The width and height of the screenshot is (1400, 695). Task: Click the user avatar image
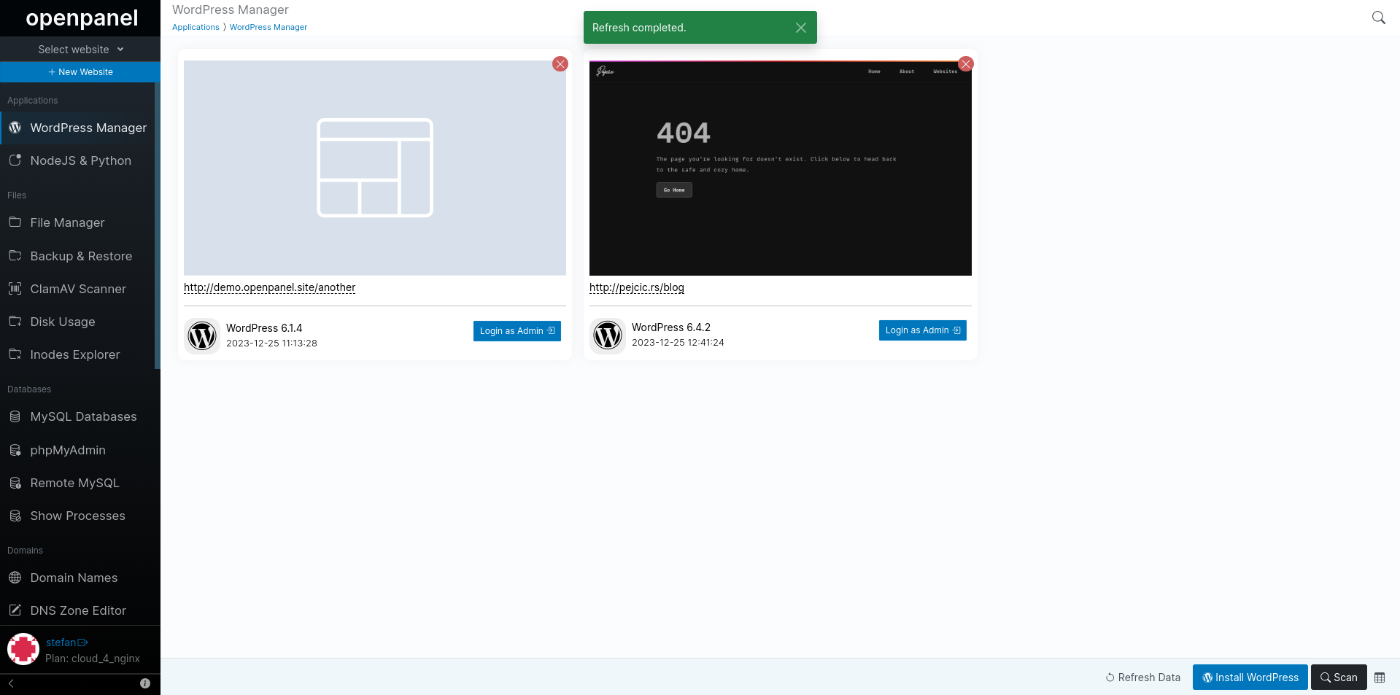click(x=23, y=649)
